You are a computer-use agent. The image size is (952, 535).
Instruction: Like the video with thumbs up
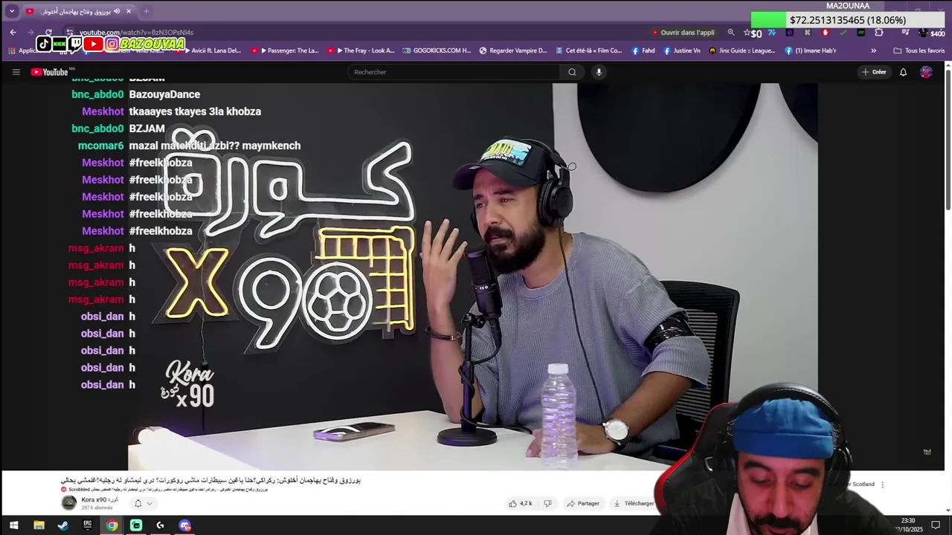pos(521,503)
